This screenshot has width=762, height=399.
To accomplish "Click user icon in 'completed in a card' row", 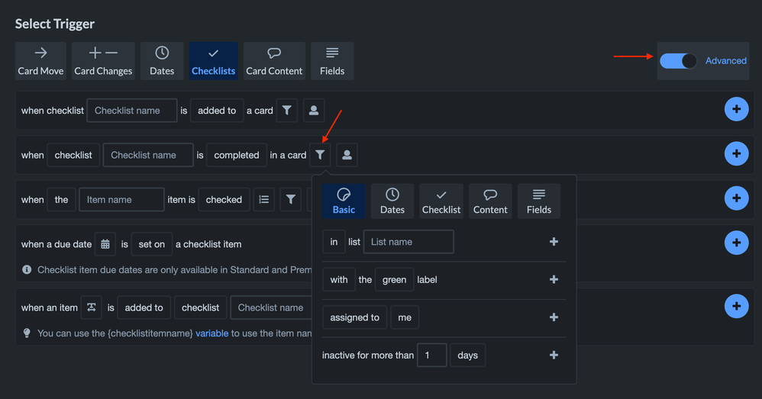I will coord(347,155).
